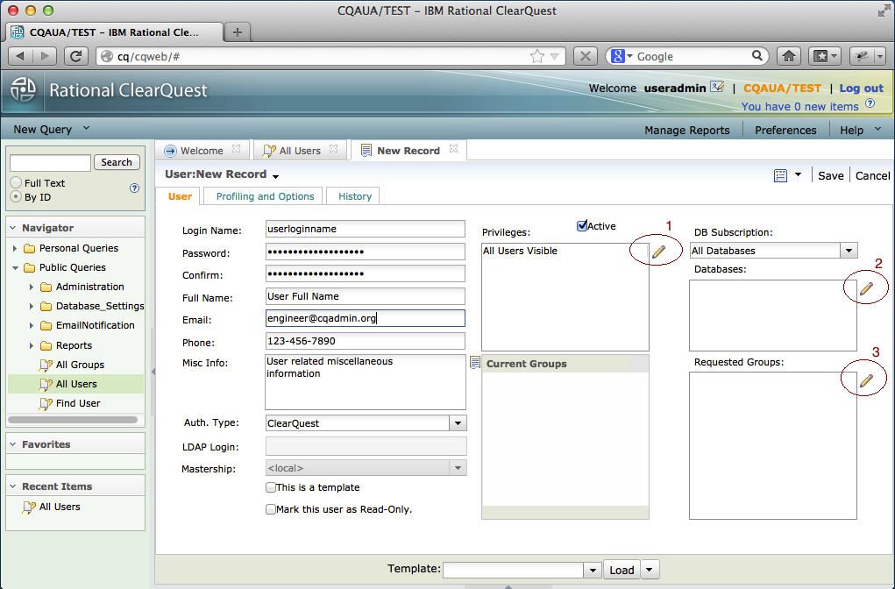This screenshot has width=895, height=589.
Task: Click the CQAUA/TEST database link
Action: tap(782, 88)
